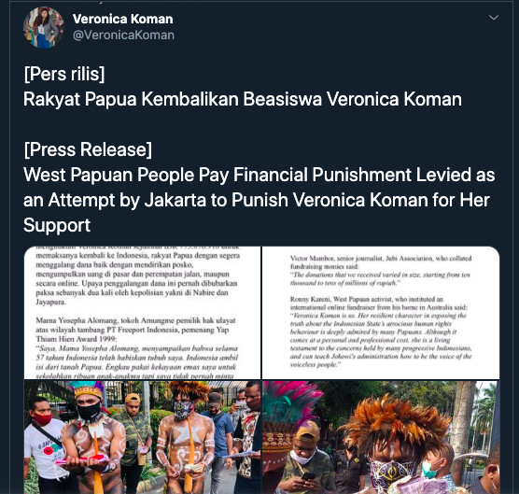Click the West Papuan People Pay headline line
This screenshot has width=519, height=494.
[x=259, y=175]
